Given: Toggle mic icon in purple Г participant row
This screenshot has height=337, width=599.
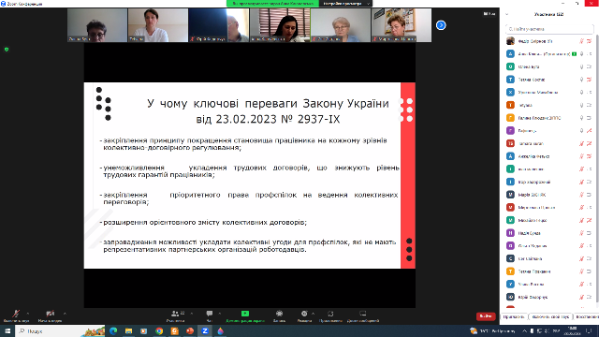Looking at the screenshot, I should tap(582, 131).
